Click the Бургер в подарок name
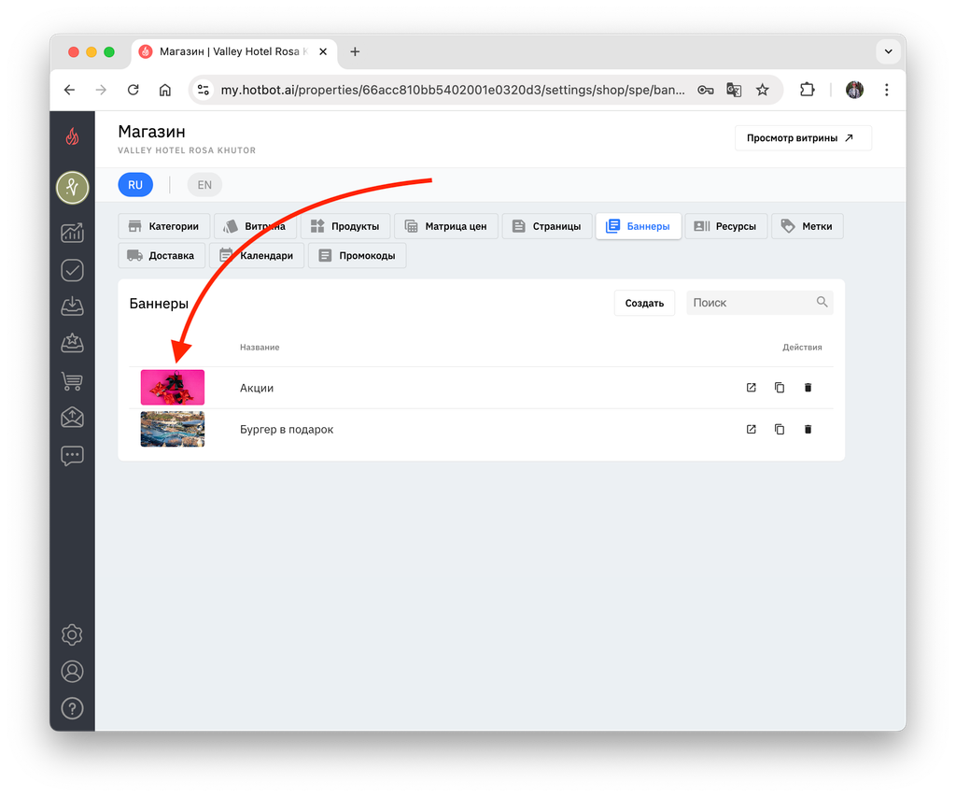 click(287, 430)
